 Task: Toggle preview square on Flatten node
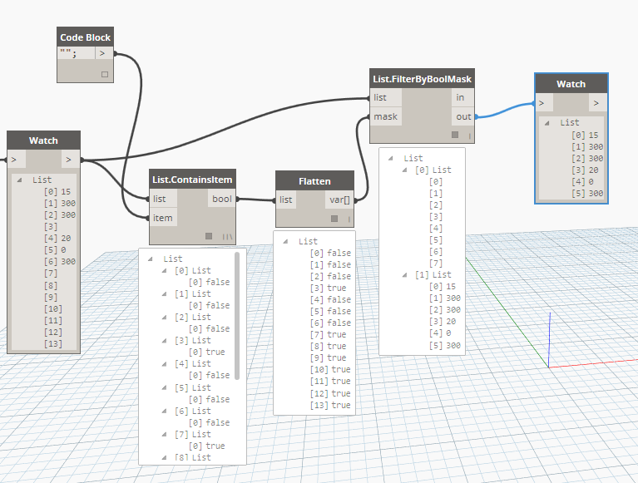tap(334, 219)
